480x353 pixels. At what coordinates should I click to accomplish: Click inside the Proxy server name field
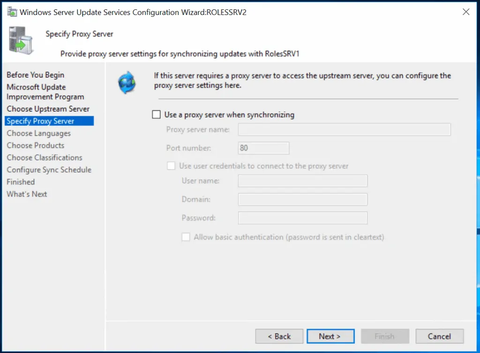click(x=345, y=129)
